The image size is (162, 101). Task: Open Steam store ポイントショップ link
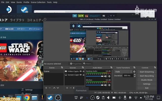tap(35, 29)
